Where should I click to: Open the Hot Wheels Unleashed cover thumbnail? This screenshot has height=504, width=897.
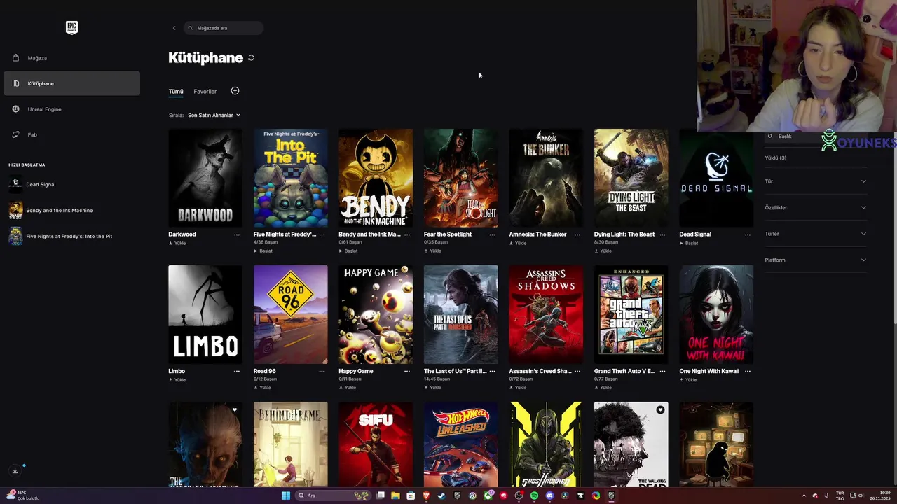point(460,444)
